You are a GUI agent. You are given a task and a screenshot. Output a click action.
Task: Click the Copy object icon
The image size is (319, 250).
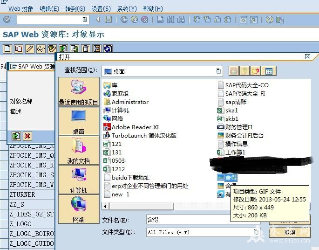(19, 49)
